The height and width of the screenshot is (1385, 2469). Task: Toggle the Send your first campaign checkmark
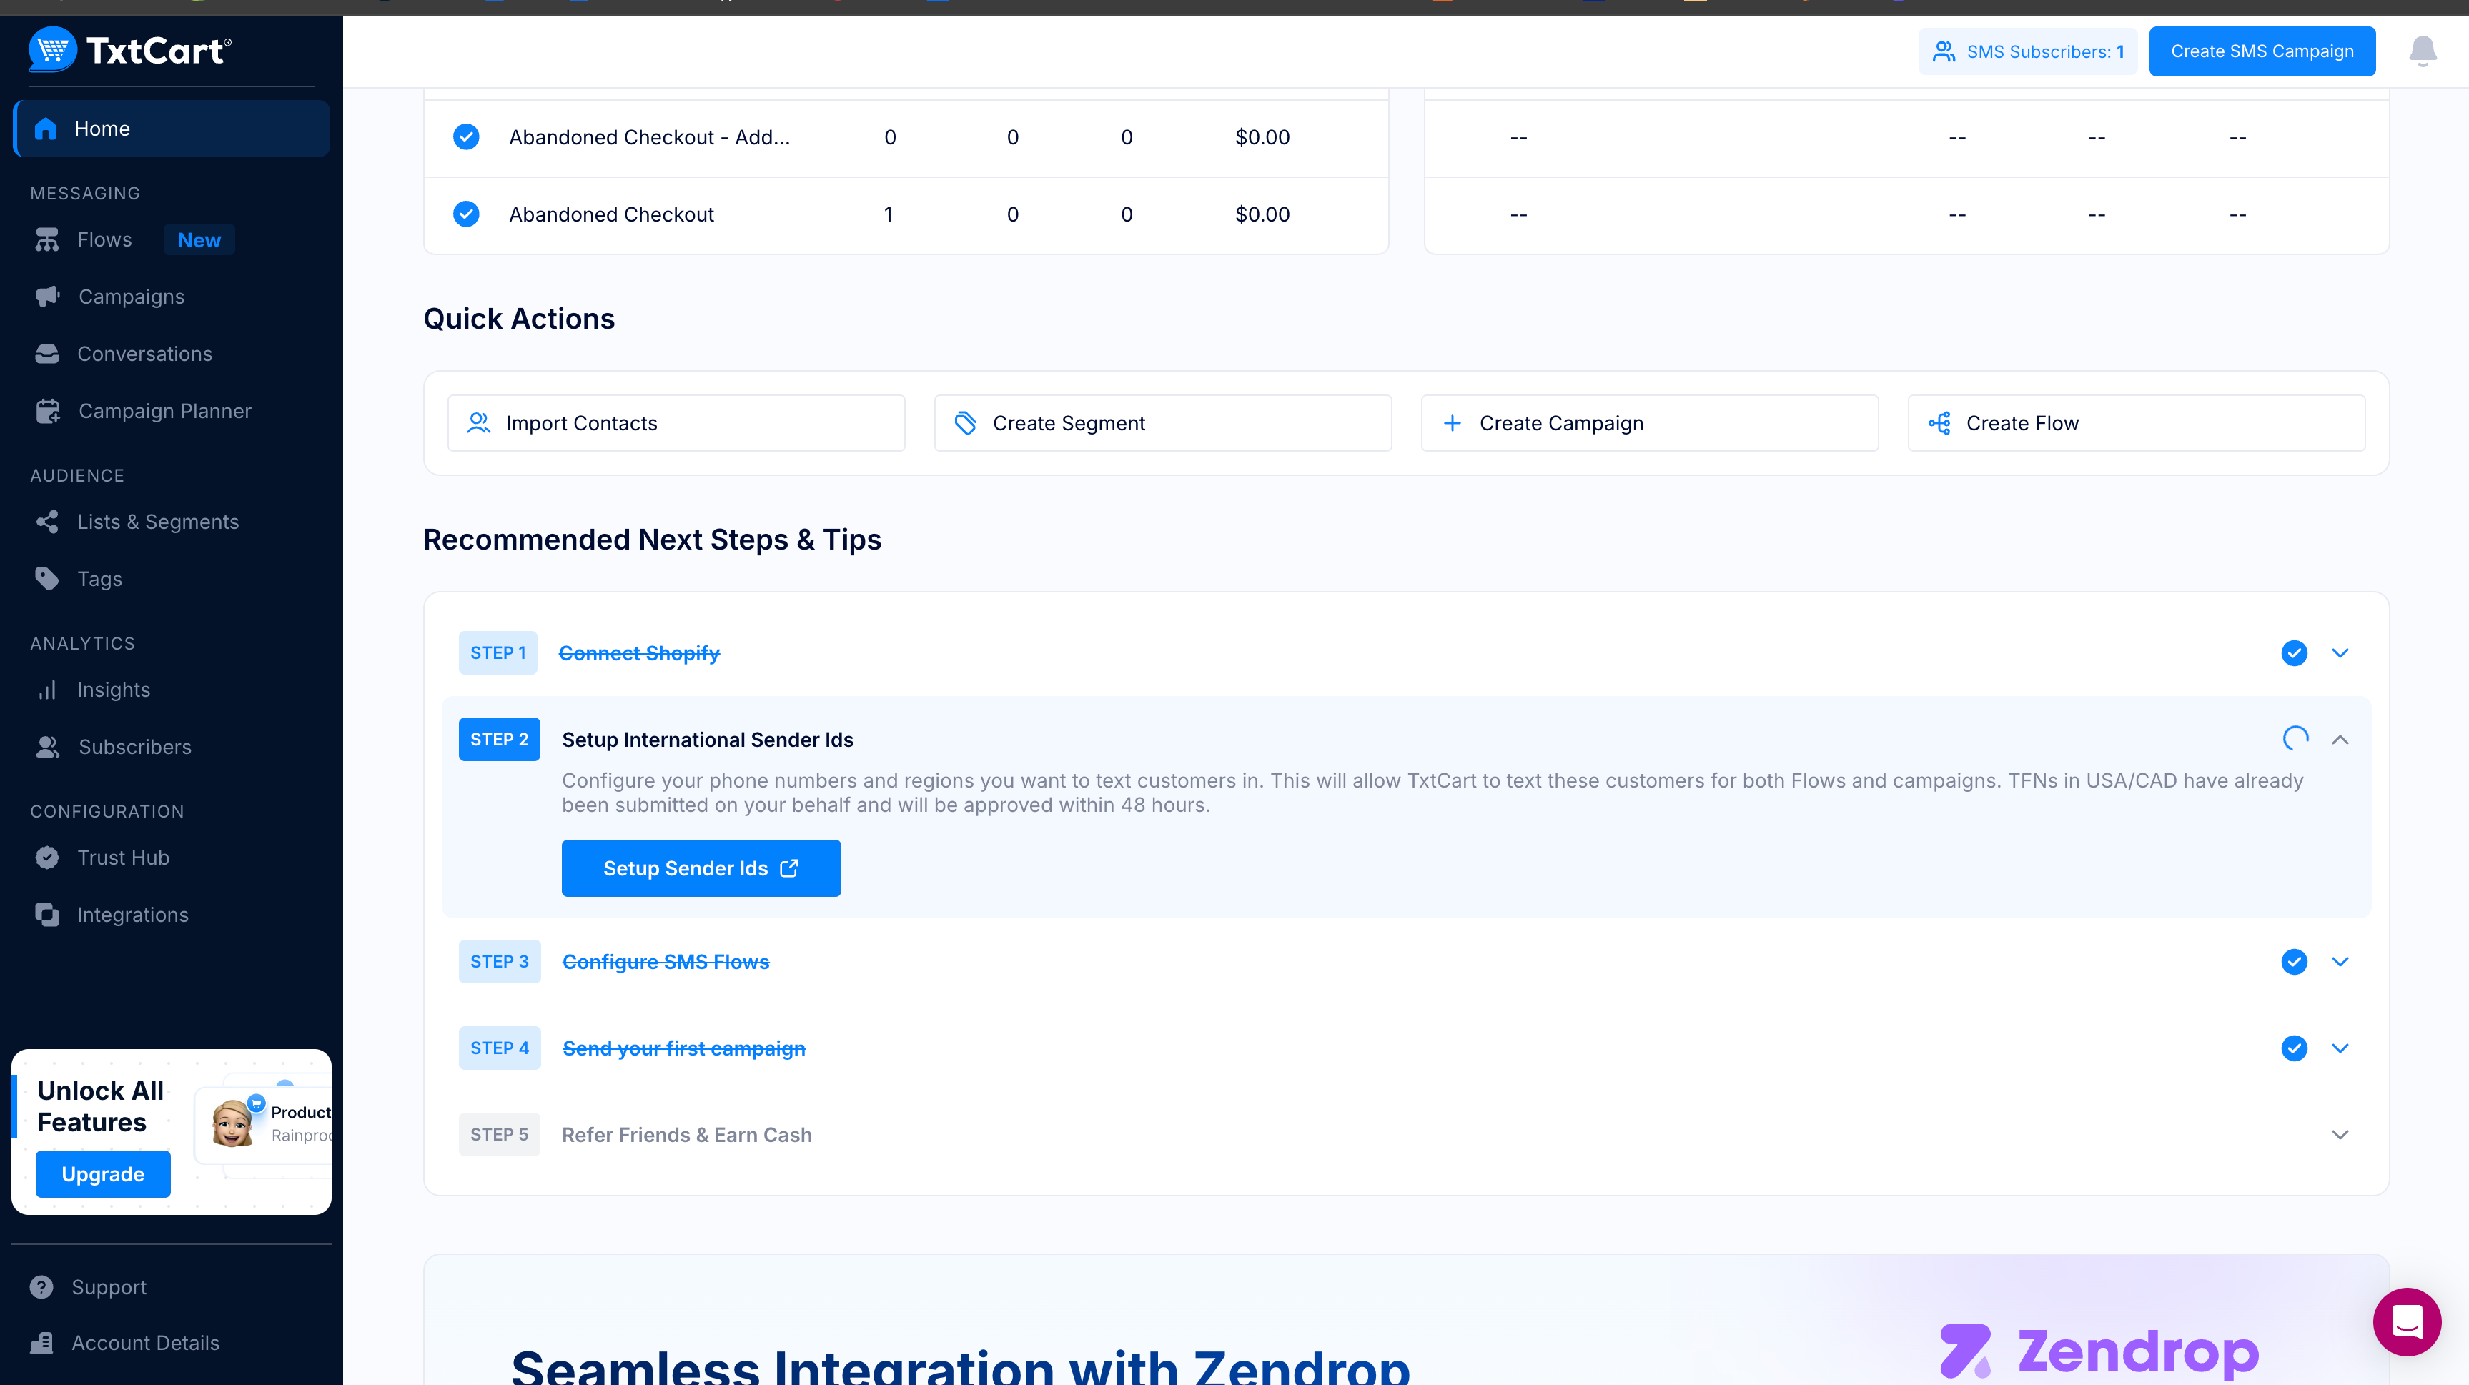tap(2294, 1048)
